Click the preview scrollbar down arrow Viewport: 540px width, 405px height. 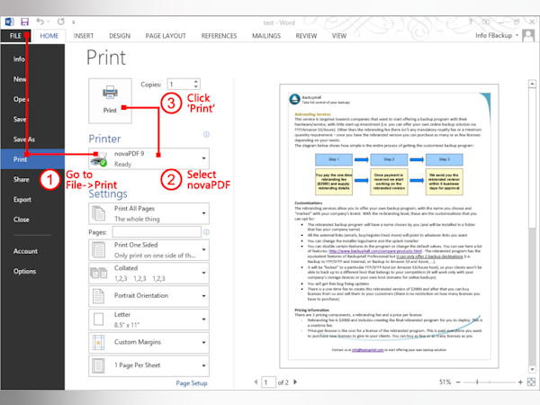(x=532, y=369)
